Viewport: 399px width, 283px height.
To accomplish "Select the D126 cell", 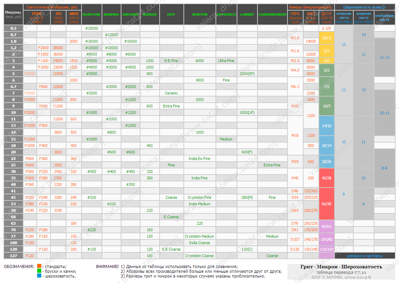I will (x=295, y=249).
